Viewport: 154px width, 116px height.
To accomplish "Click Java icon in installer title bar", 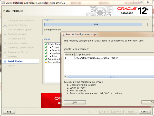I will pyautogui.click(x=3, y=3).
